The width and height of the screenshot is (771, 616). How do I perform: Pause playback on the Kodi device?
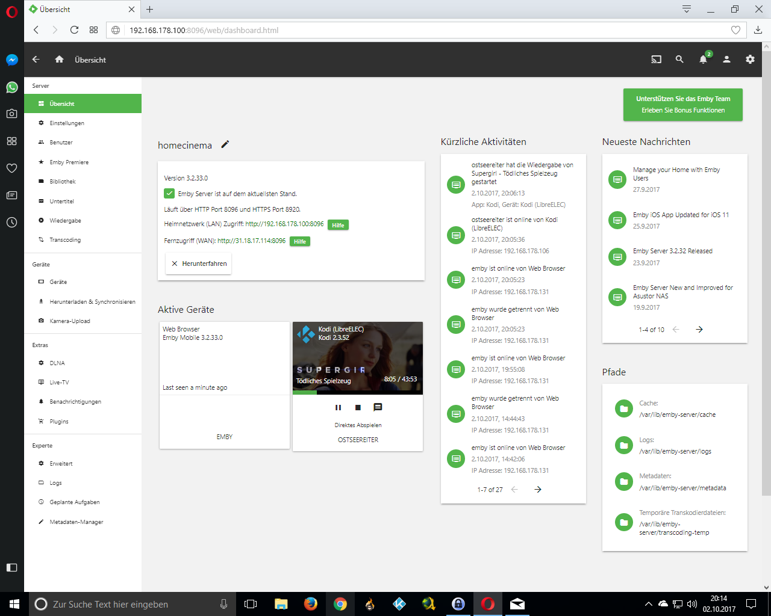[x=338, y=407]
